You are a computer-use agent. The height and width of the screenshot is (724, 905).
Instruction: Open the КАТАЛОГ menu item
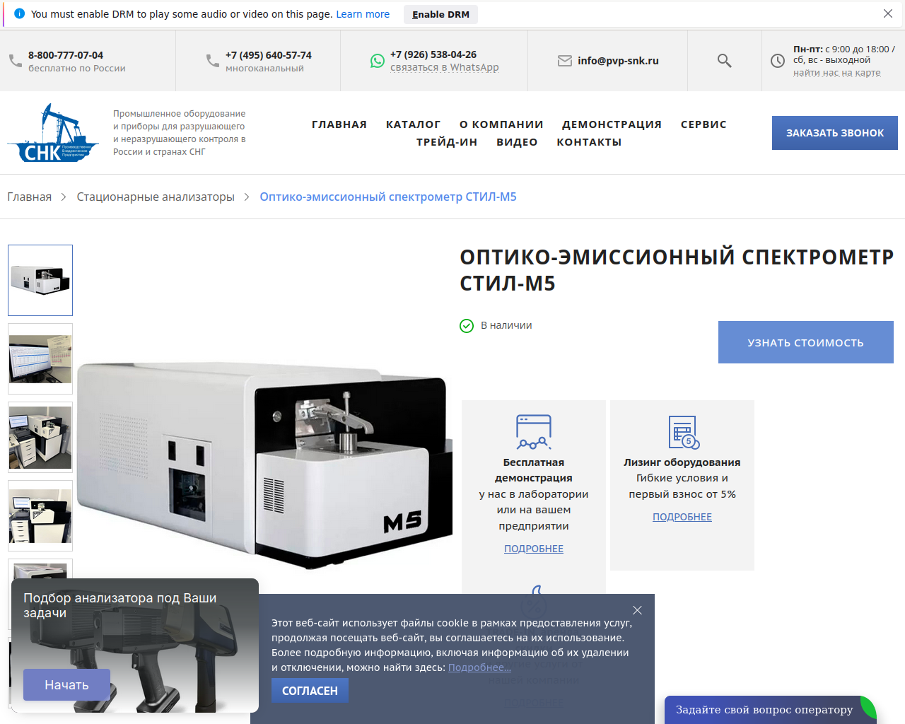pyautogui.click(x=413, y=124)
